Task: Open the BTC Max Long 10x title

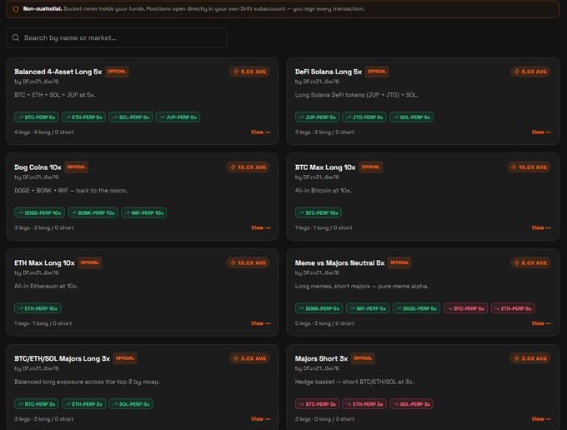Action: (325, 167)
